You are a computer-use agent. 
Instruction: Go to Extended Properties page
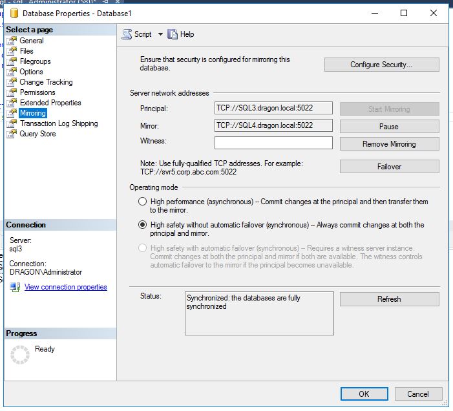[x=50, y=103]
